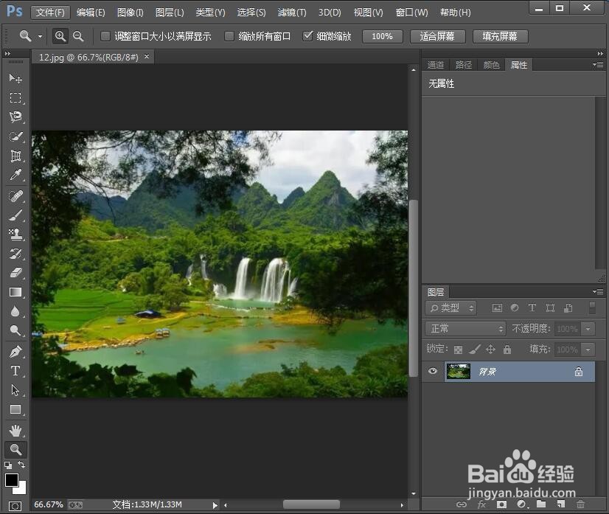Select the Pen tool
This screenshot has width=609, height=514.
pyautogui.click(x=15, y=352)
